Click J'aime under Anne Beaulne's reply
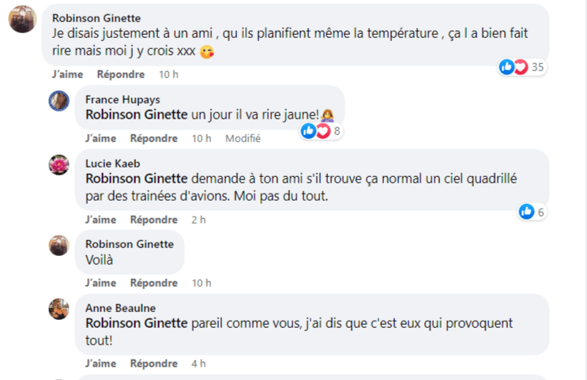This screenshot has height=380, width=587. pos(100,363)
